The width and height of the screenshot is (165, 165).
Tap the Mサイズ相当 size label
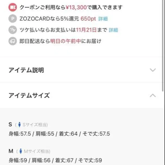coord(37,151)
